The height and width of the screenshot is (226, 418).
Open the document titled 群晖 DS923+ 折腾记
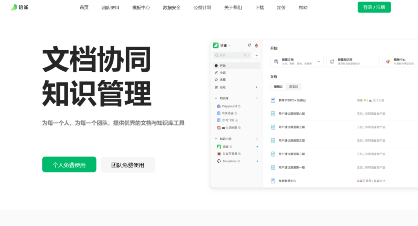pos(292,100)
